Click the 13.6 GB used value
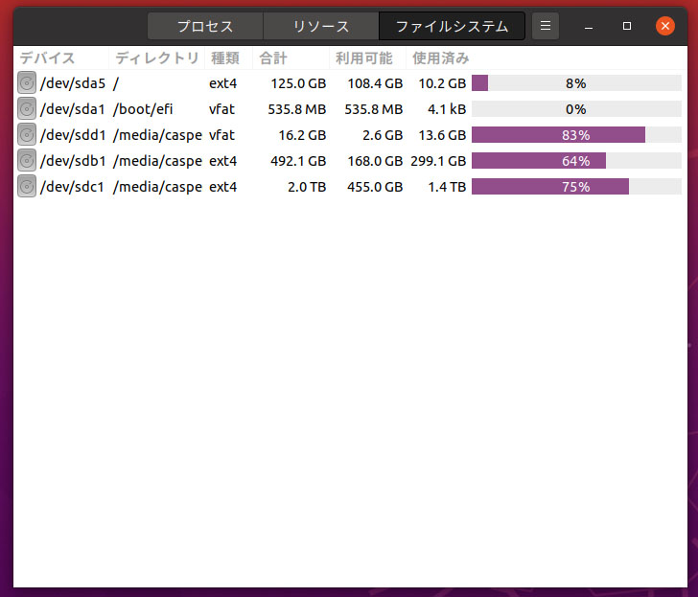Image resolution: width=698 pixels, height=597 pixels. [x=442, y=135]
